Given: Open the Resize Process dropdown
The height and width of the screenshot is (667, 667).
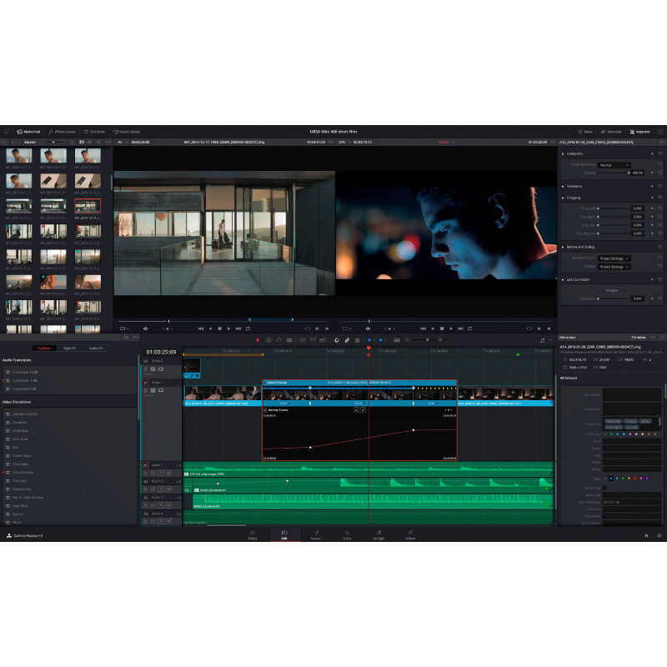Looking at the screenshot, I should 615,258.
